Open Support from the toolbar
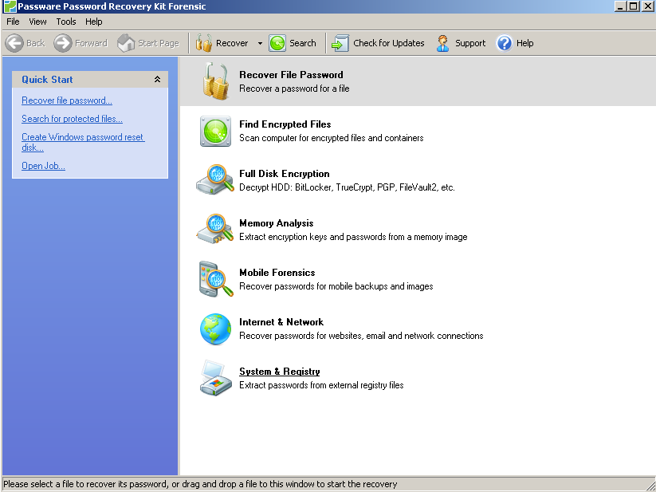Screen dimensions: 656x492 click(x=461, y=43)
